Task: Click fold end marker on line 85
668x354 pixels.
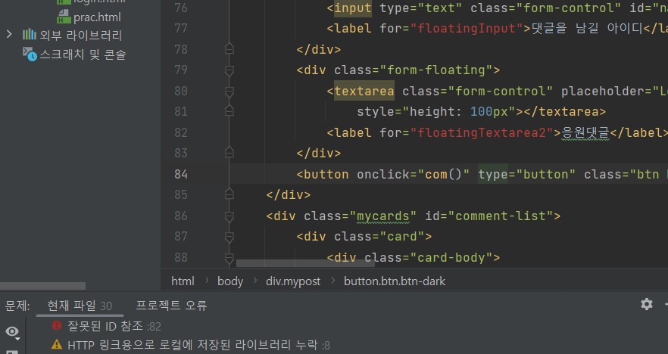Action: pos(229,194)
